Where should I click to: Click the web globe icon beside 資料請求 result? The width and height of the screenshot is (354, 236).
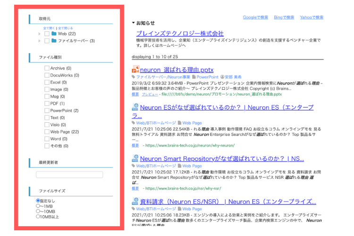coord(135,201)
